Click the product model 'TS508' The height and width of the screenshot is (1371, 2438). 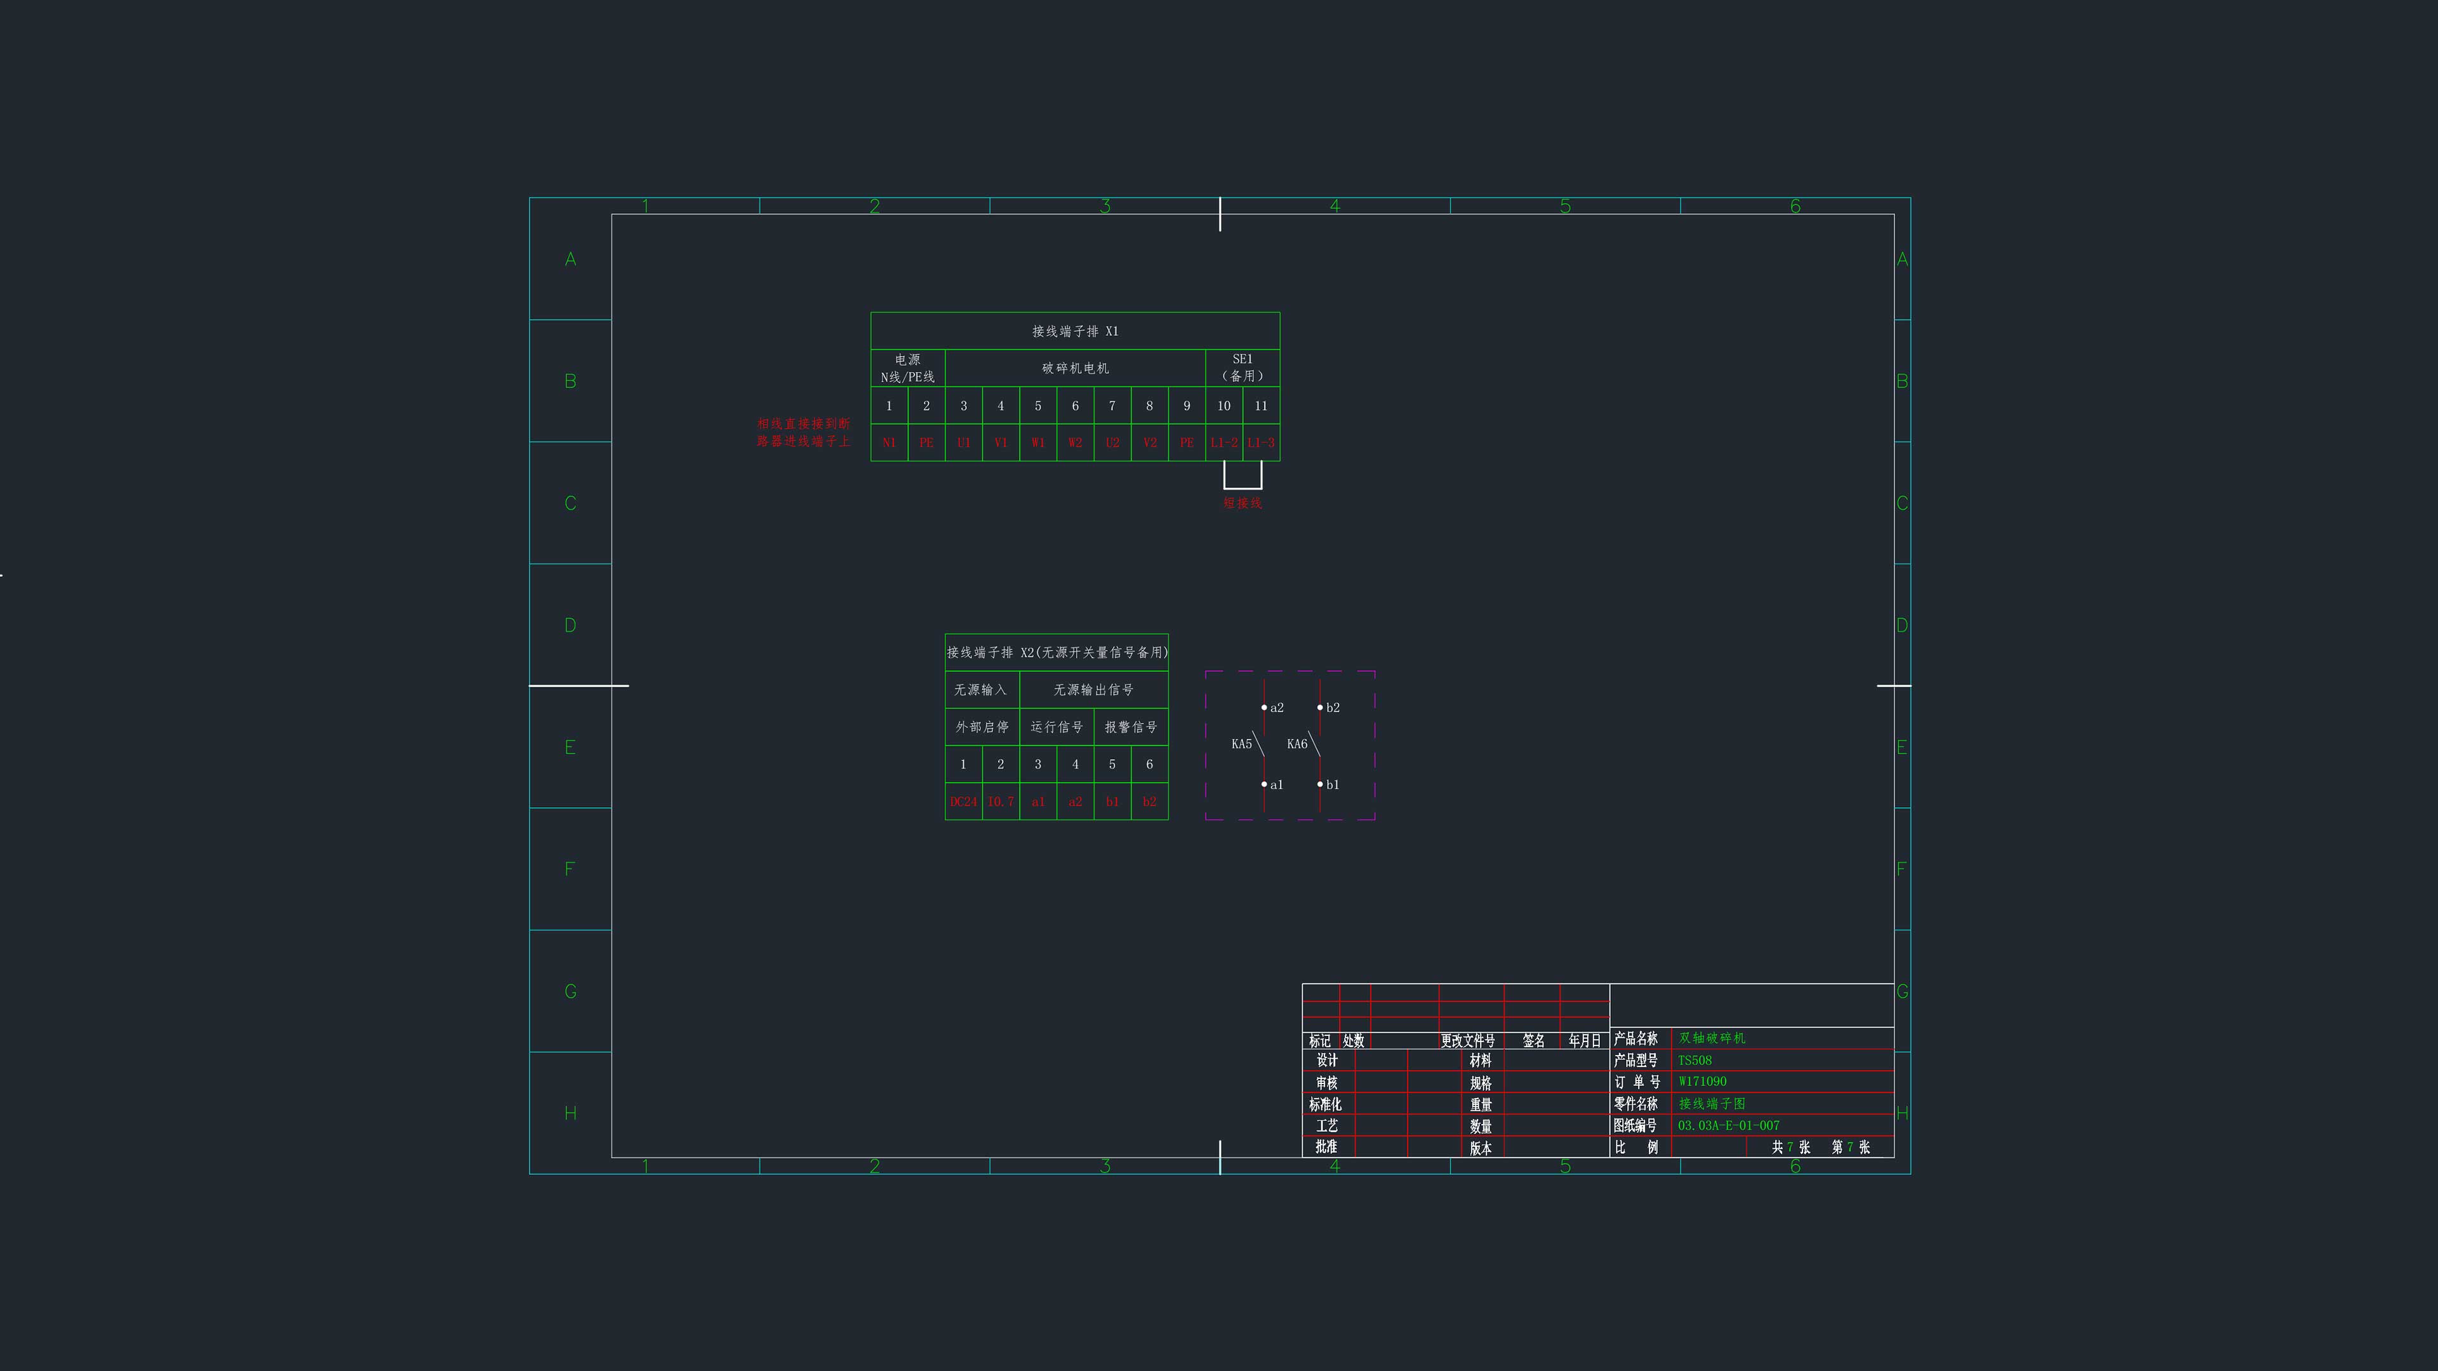click(x=1695, y=1061)
